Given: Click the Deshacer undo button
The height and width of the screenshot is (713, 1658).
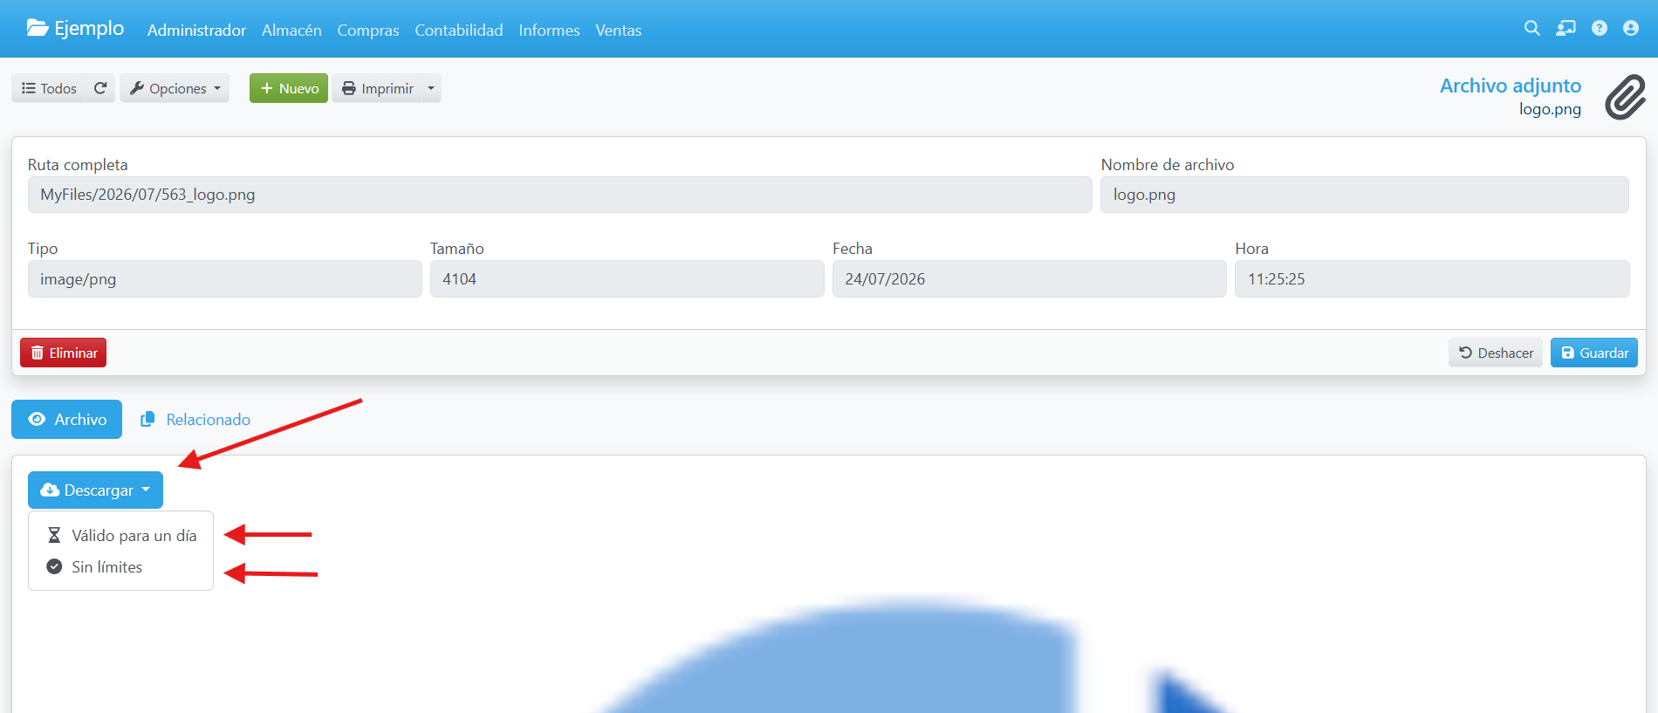Looking at the screenshot, I should 1496,353.
